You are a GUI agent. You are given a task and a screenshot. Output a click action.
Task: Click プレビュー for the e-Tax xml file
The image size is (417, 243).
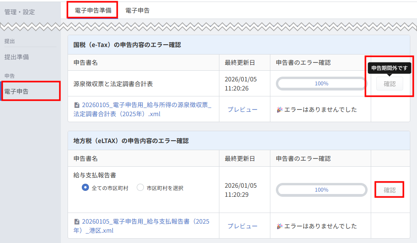click(x=242, y=109)
